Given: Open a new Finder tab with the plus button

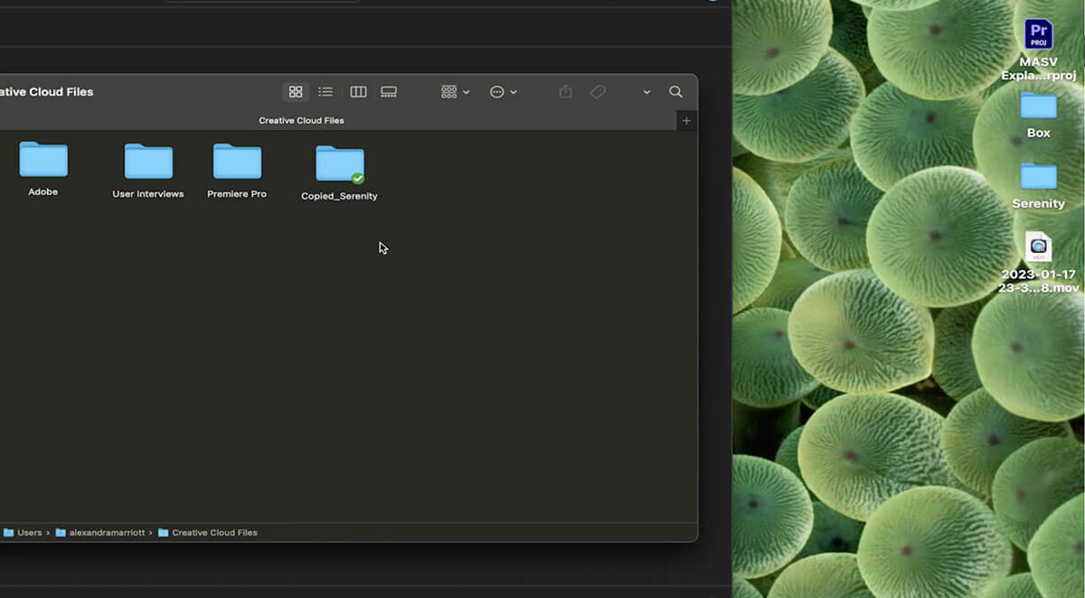Looking at the screenshot, I should click(x=686, y=119).
